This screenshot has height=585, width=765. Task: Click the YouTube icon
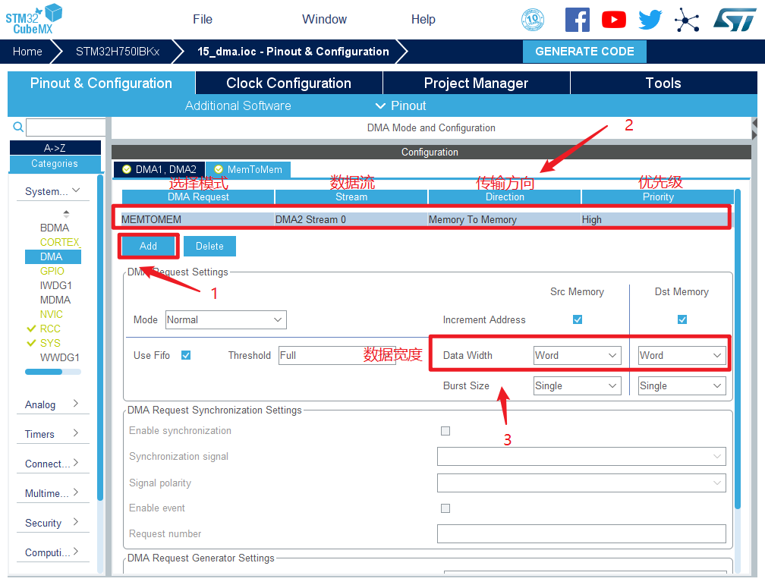(613, 20)
